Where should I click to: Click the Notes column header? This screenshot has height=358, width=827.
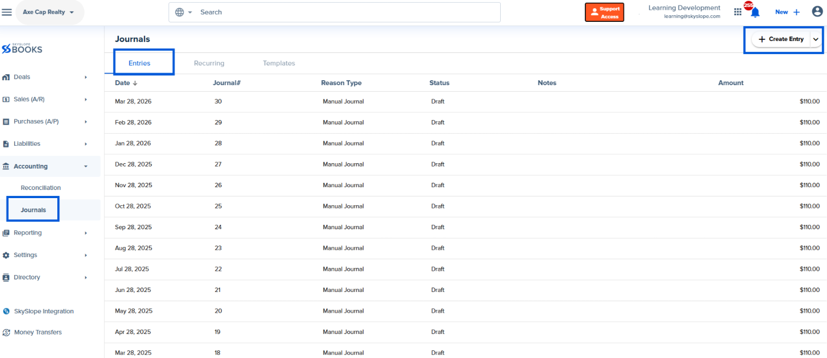click(x=547, y=83)
